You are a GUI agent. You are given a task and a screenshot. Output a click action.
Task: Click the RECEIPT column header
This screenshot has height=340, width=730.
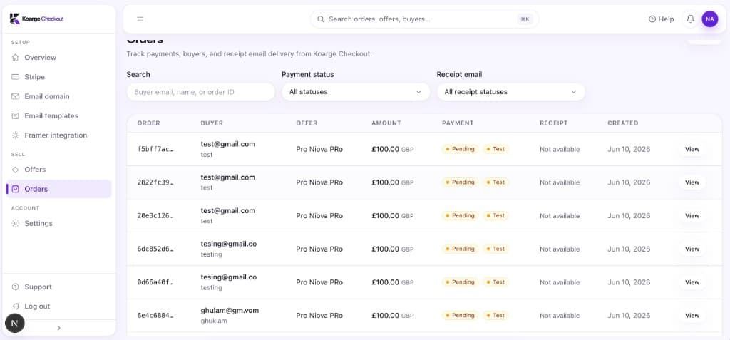(553, 123)
